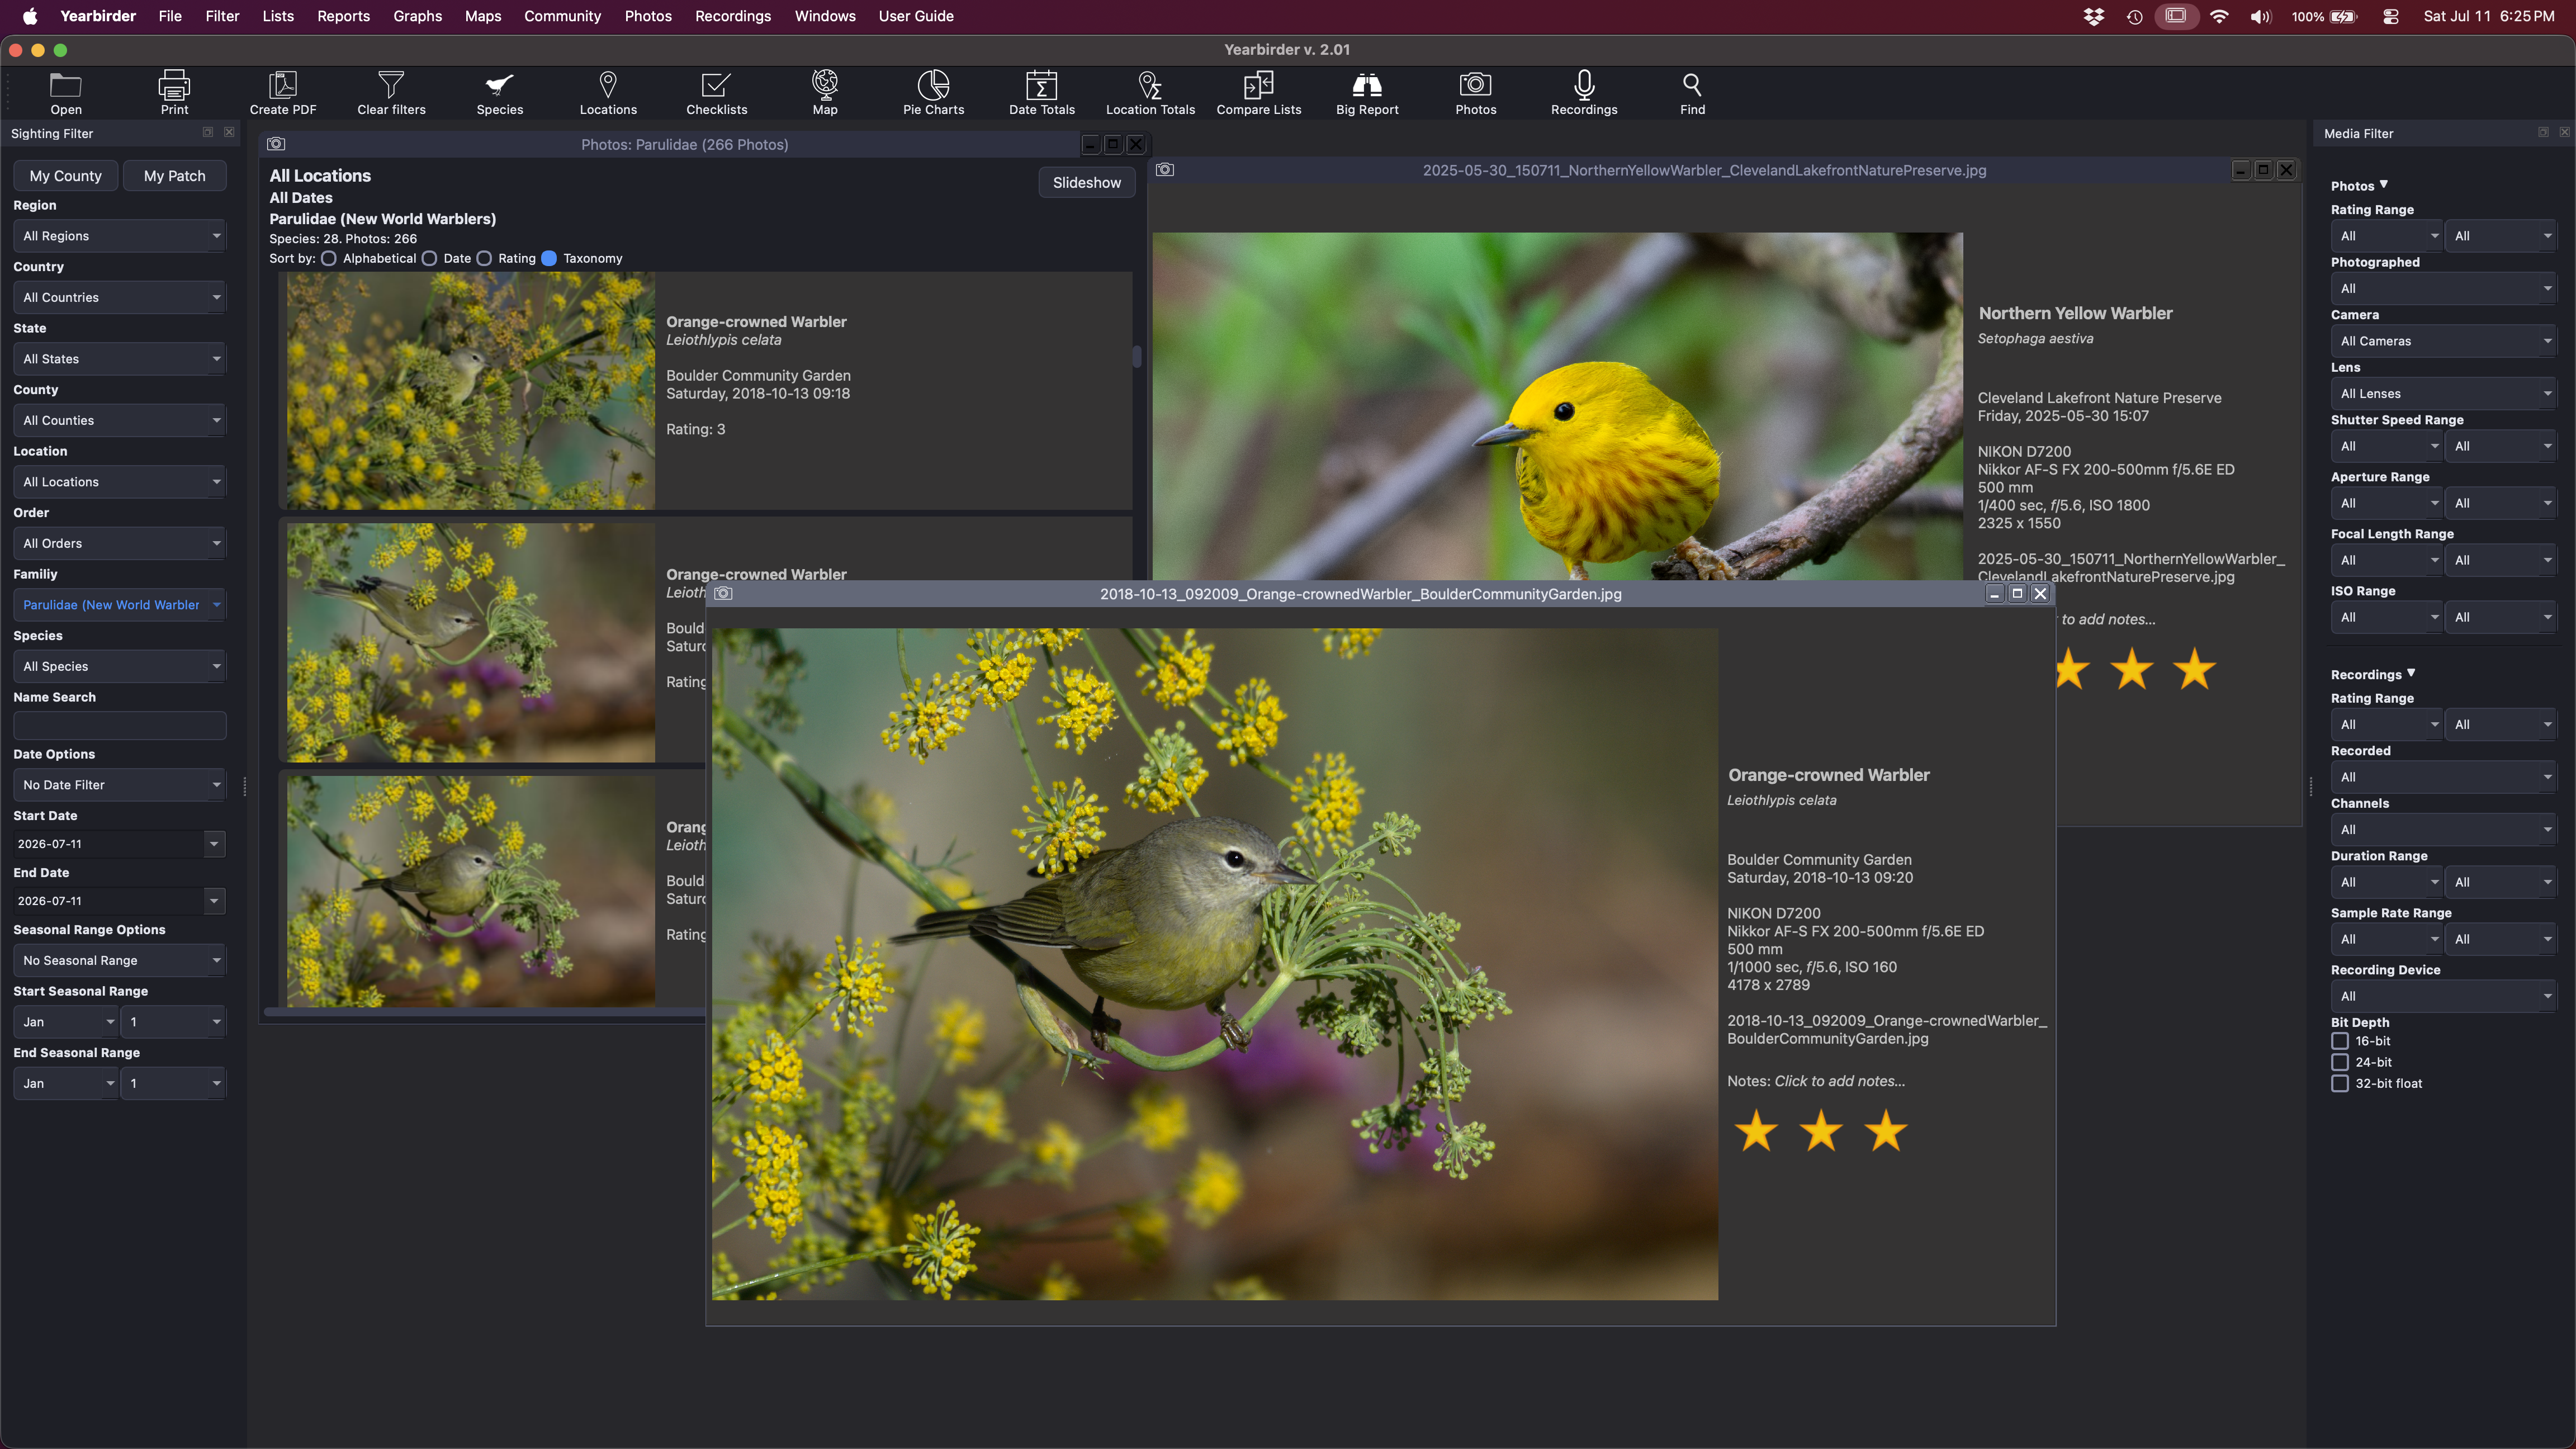
Task: Click the third gold star in Orange-crowned Warbler window
Action: click(x=1886, y=1131)
